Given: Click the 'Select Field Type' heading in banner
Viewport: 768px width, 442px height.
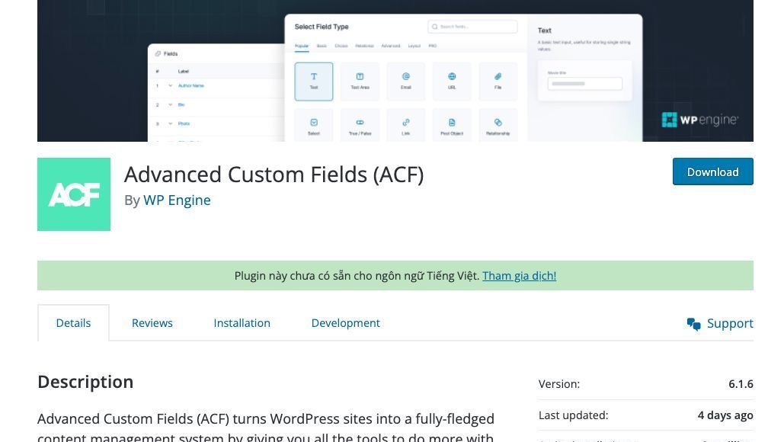Looking at the screenshot, I should pyautogui.click(x=322, y=27).
